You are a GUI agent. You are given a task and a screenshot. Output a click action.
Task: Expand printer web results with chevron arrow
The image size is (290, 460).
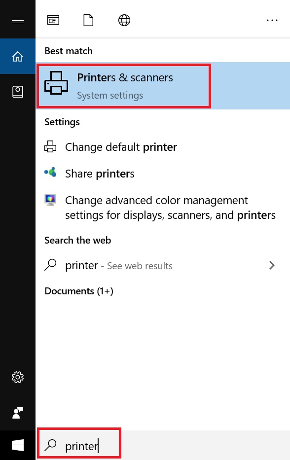(272, 265)
